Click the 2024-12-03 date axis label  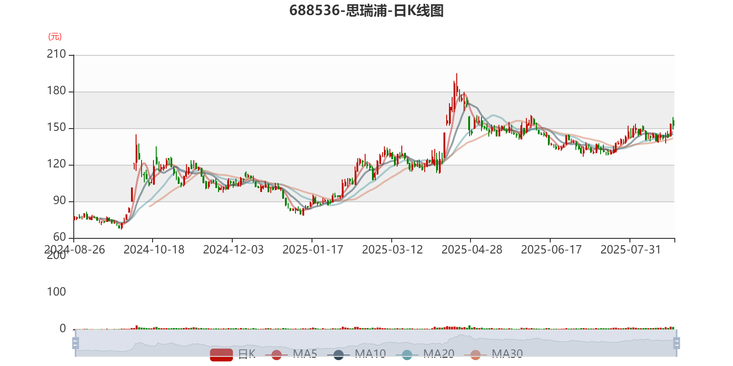(233, 250)
